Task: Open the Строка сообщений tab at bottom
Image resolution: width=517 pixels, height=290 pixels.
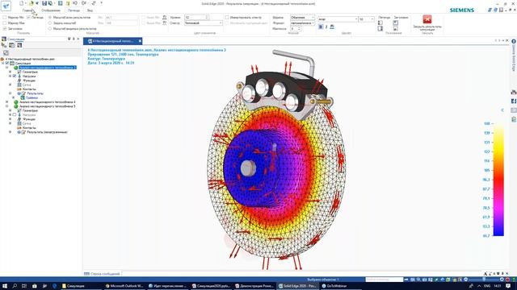Action: pos(102,274)
